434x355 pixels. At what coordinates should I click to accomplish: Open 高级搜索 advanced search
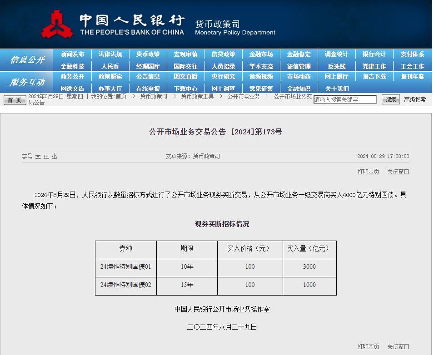tap(415, 99)
